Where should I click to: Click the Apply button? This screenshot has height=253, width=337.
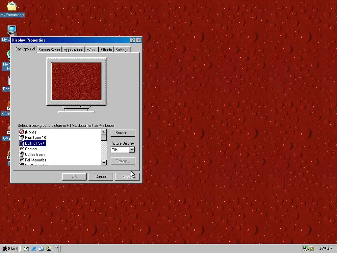coord(127,177)
